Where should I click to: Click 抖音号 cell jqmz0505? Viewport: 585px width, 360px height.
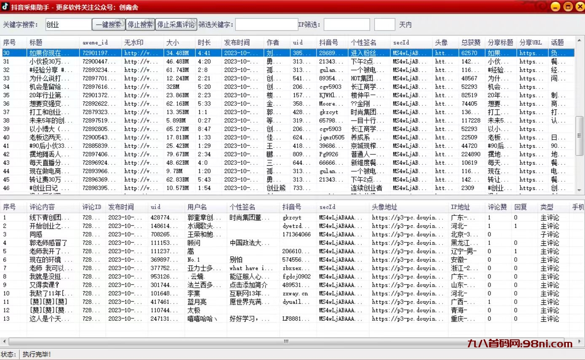332,137
